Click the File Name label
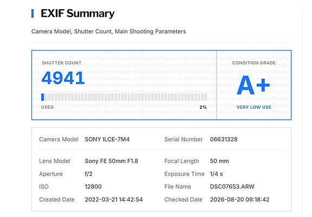Viewport: 312px width, 217px height. pyautogui.click(x=177, y=187)
